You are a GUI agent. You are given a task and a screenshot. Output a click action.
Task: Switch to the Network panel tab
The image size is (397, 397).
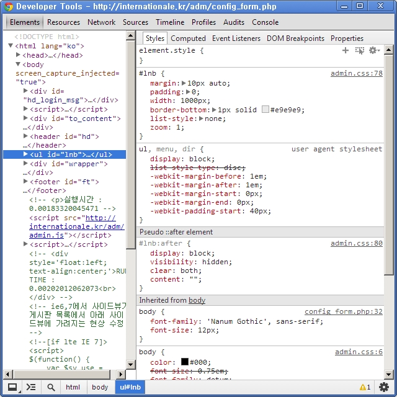[101, 22]
